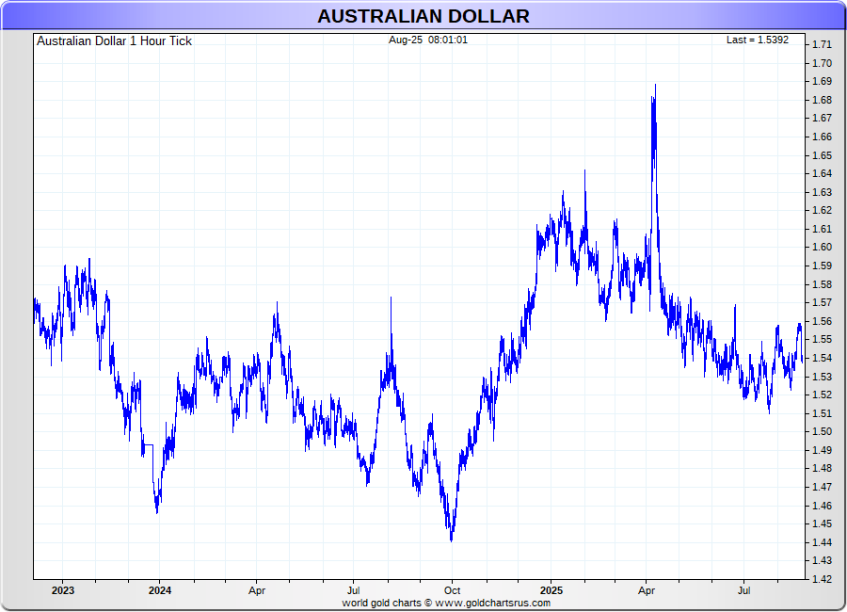The width and height of the screenshot is (847, 612).
Task: Click the AUSTRALIAN DOLLAR chart title
Action: click(x=423, y=16)
